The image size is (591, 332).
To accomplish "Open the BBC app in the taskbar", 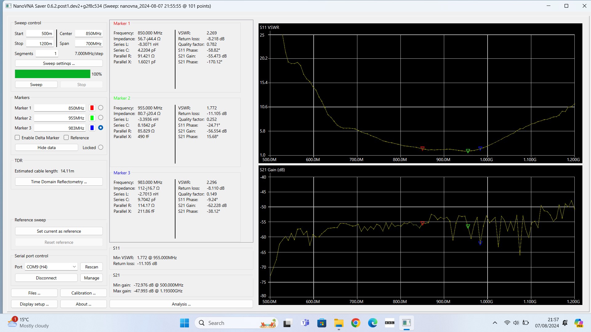I will pos(389,323).
